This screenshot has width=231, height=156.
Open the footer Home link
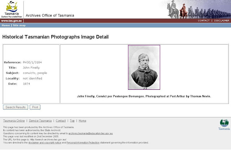point(83,121)
